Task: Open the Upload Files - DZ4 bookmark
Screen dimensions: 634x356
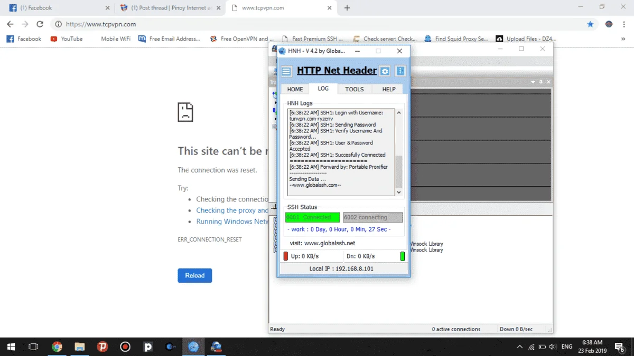Action: pyautogui.click(x=526, y=39)
